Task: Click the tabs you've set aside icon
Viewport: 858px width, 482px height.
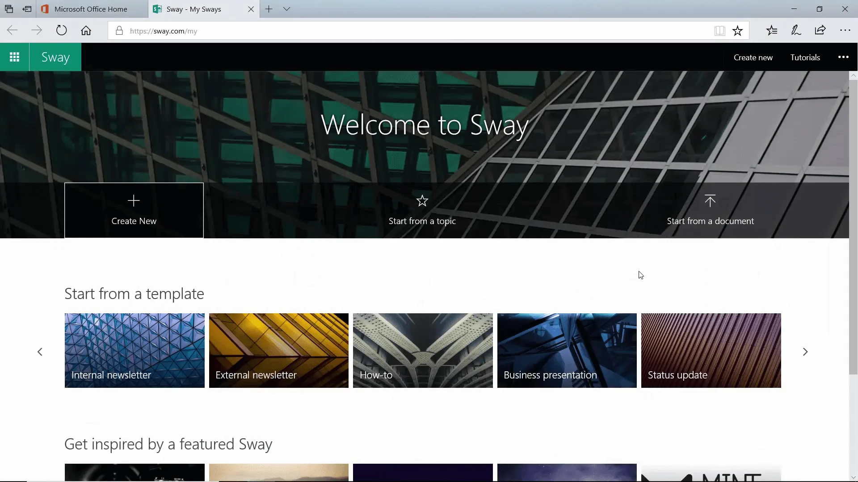Action: (x=9, y=9)
